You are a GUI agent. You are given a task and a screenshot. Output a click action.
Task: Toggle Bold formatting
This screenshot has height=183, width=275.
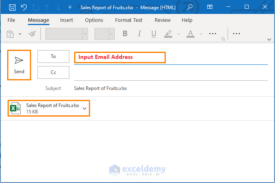coord(125,34)
